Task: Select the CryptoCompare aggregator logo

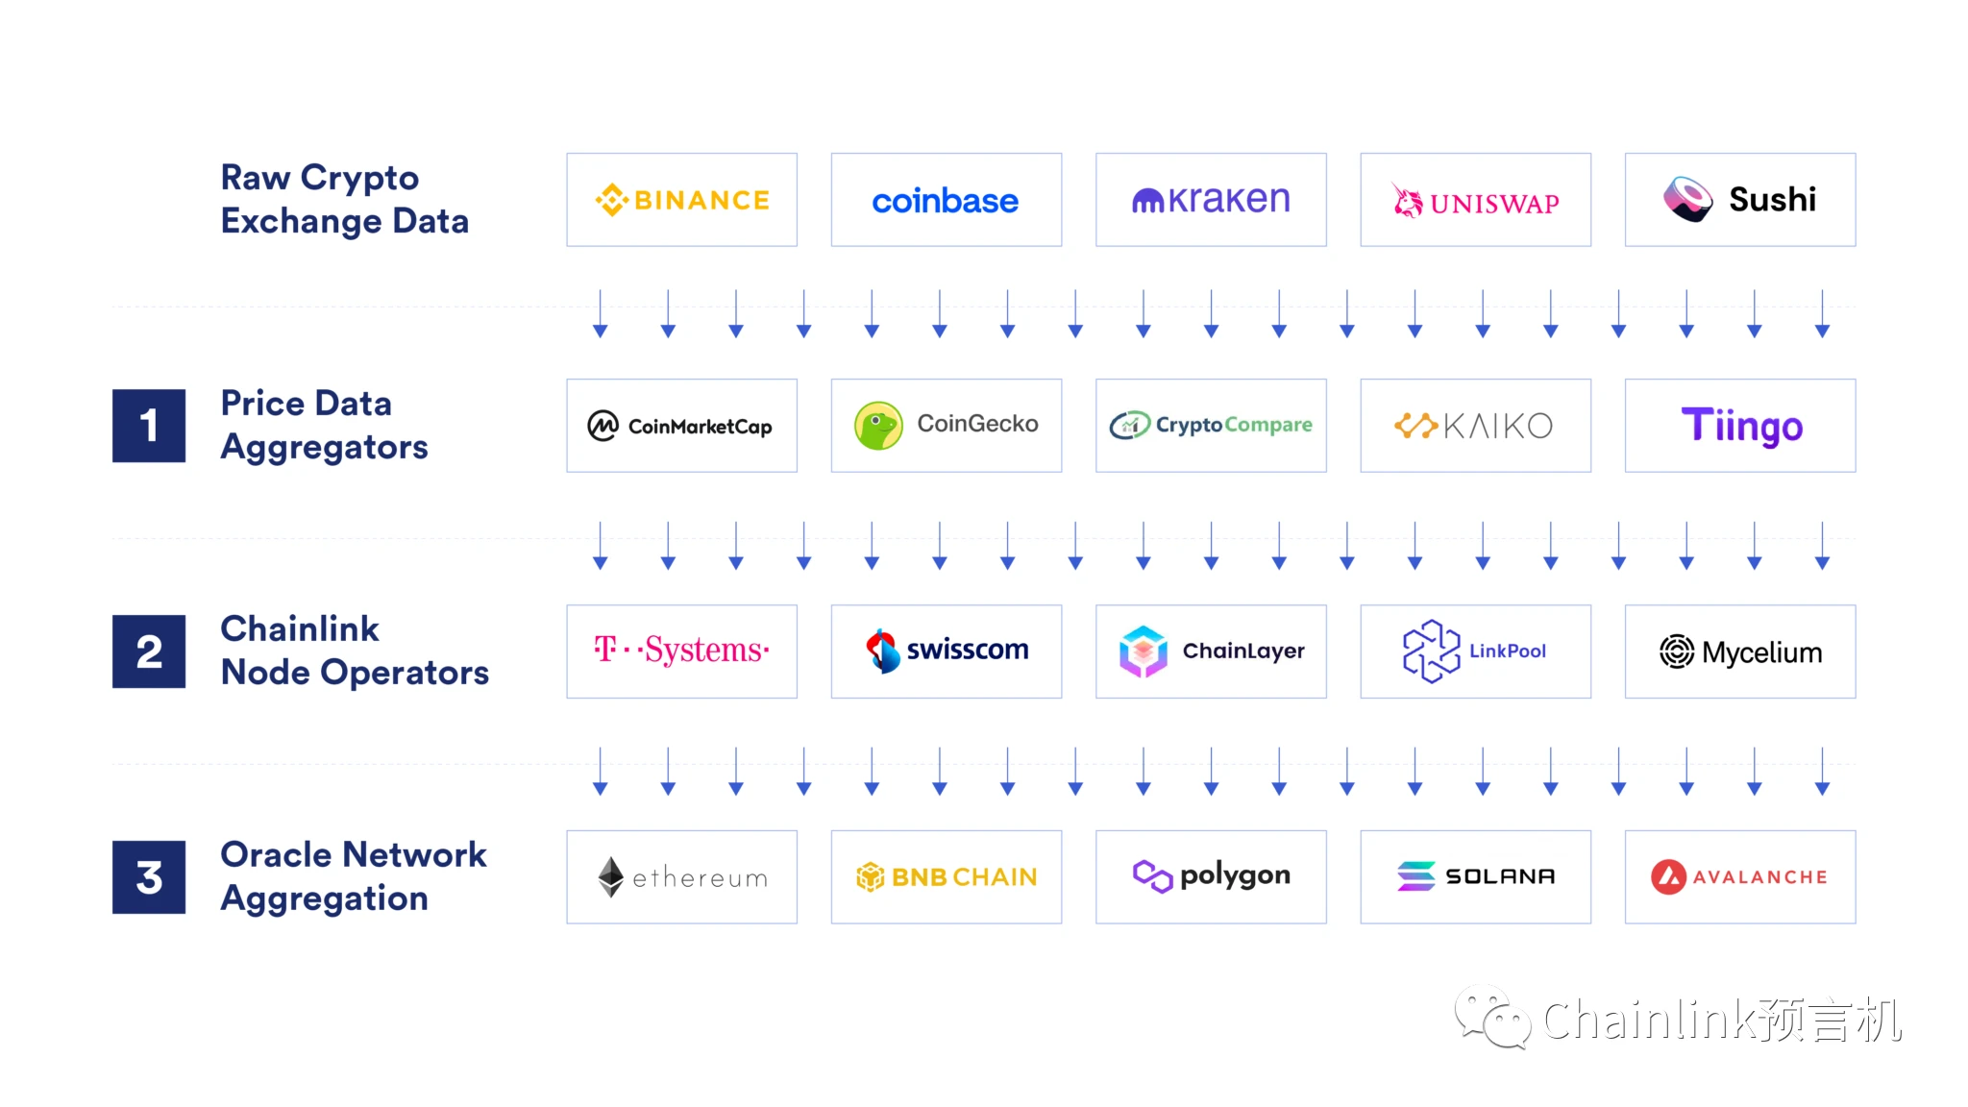Action: click(x=1210, y=423)
